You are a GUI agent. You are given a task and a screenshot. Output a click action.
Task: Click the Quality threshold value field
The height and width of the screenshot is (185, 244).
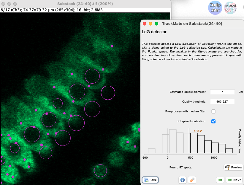tap(222, 101)
